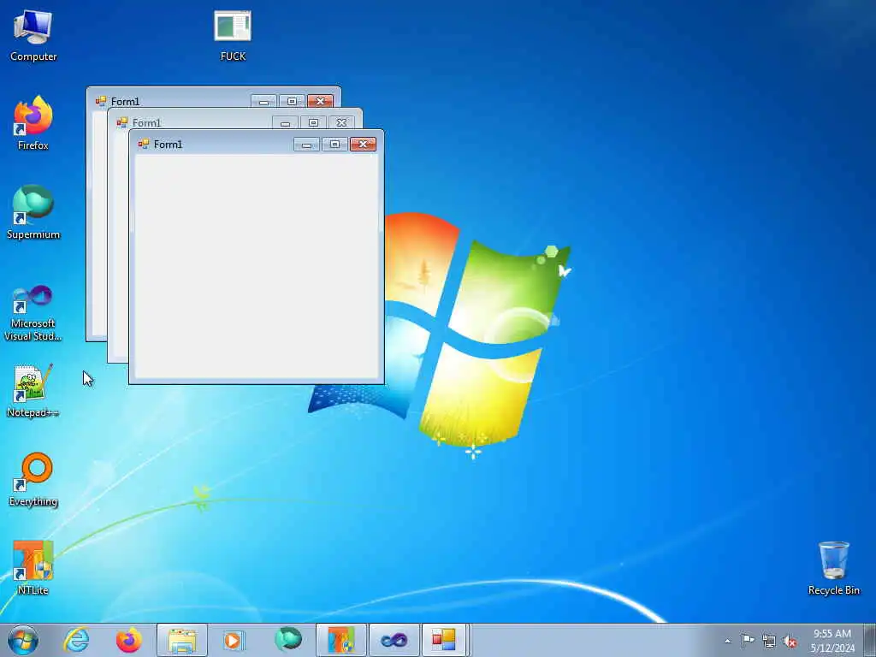Open the network tray icon
This screenshot has height=657, width=876.
(x=769, y=641)
